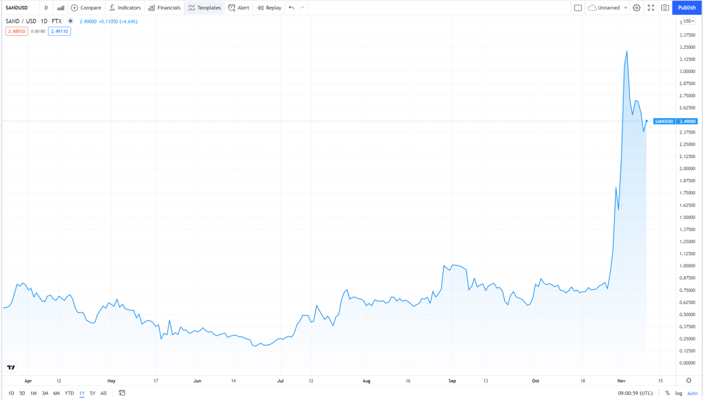Viewport: 703px width, 400px height.
Task: Open the D interval selector
Action: click(x=46, y=8)
